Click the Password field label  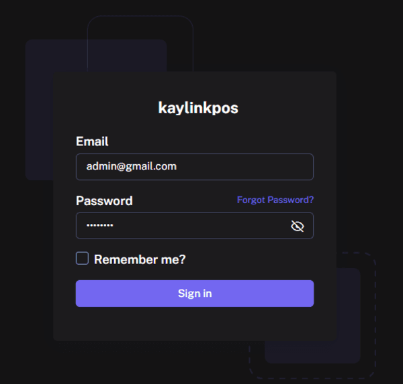pyautogui.click(x=104, y=200)
